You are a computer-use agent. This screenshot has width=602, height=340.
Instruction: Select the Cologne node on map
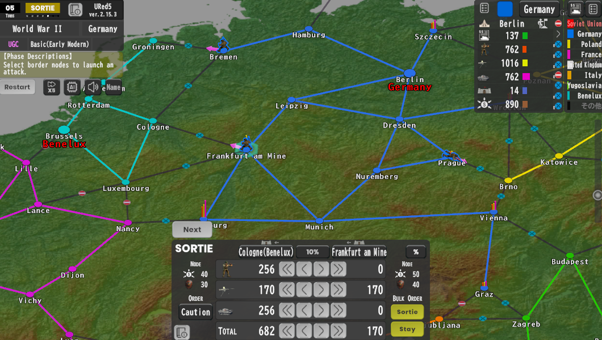tap(153, 121)
